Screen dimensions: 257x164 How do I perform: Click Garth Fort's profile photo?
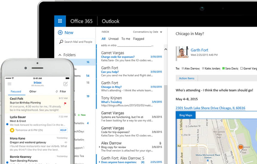pyautogui.click(x=182, y=52)
